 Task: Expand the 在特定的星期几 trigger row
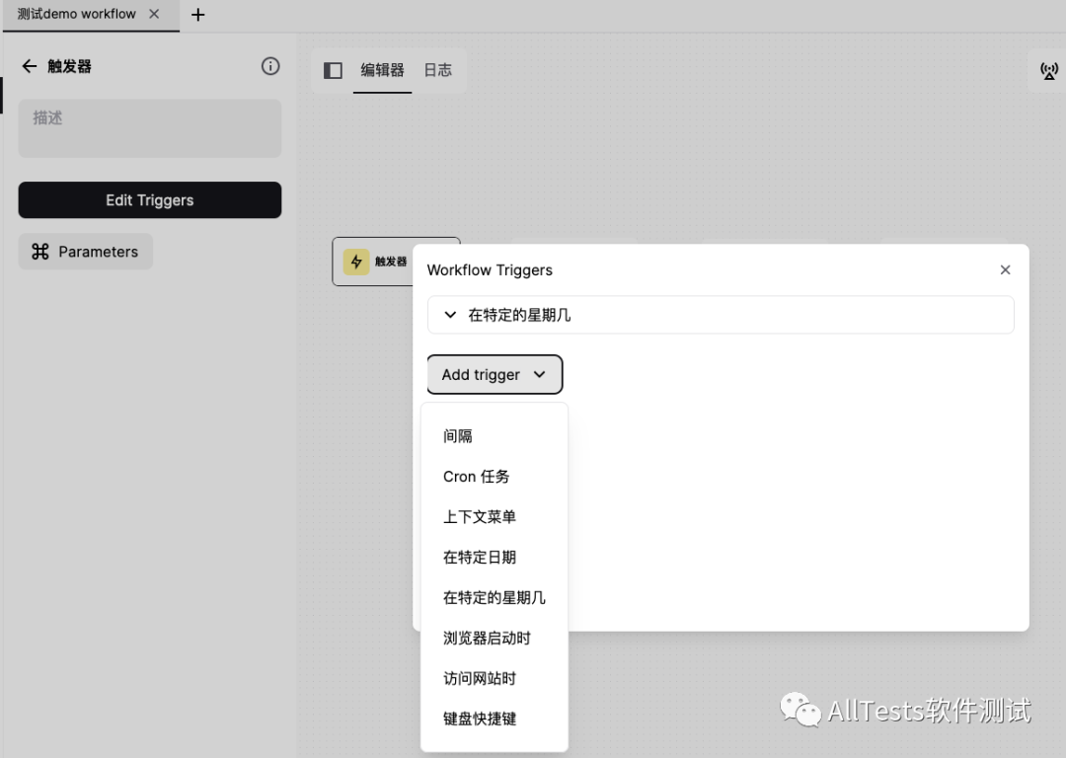click(x=720, y=315)
